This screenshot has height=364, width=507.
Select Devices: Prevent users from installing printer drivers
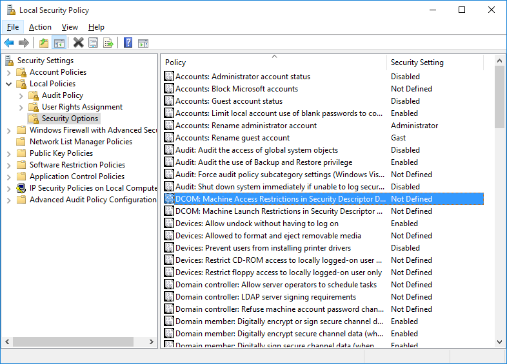coord(263,248)
